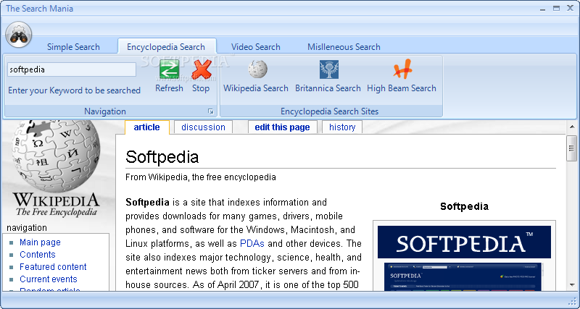Click 'Enter your Keyword to be searched' label
Image resolution: width=580 pixels, height=309 pixels.
(x=75, y=90)
